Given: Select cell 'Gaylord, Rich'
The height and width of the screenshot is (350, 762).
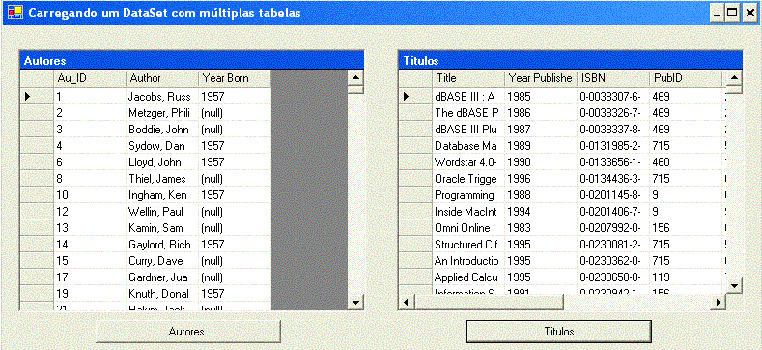Looking at the screenshot, I should pos(162,245).
